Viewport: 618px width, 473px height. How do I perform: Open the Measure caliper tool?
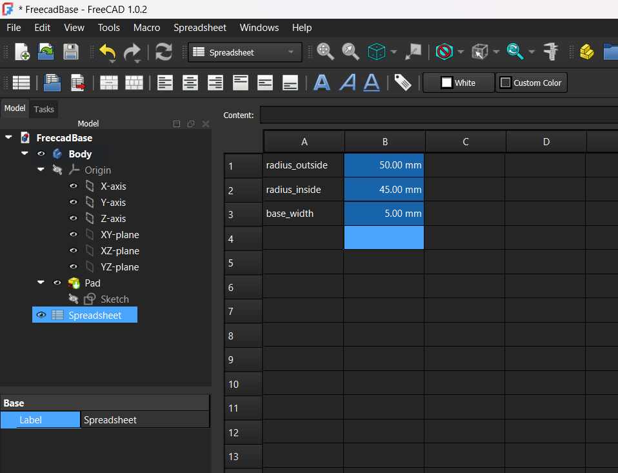pos(550,52)
